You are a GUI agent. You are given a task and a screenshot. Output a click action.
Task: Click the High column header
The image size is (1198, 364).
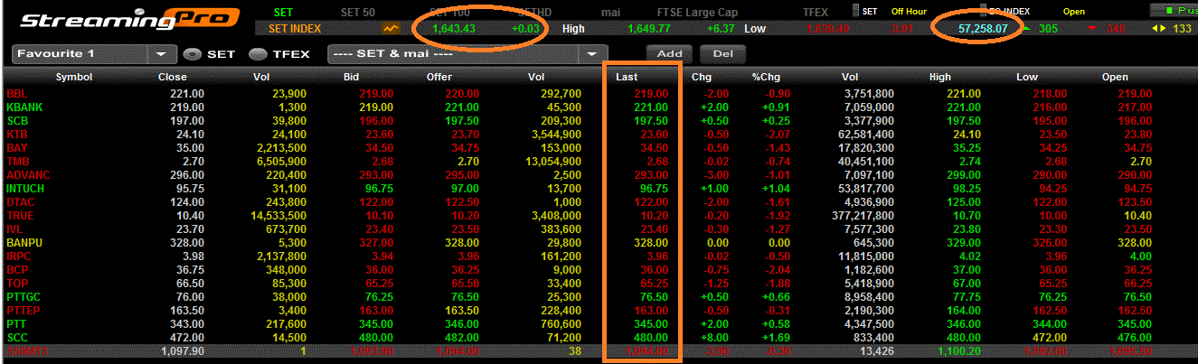point(940,77)
